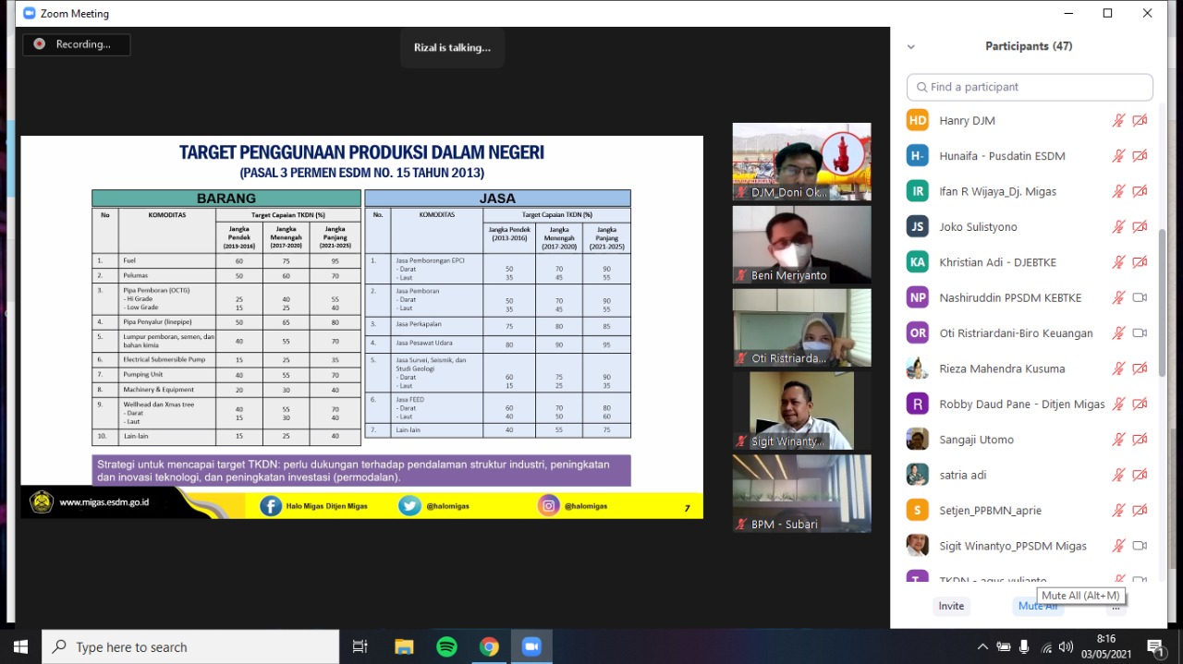
Task: Unmute Joko Sulistyono's microphone
Action: coord(1118,226)
